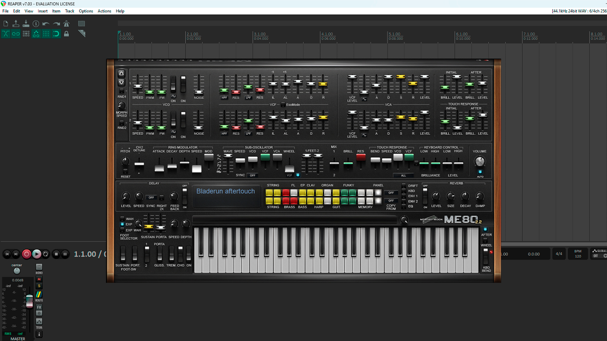This screenshot has width=607, height=341.
Task: Click the master volume fader
Action: (29, 301)
